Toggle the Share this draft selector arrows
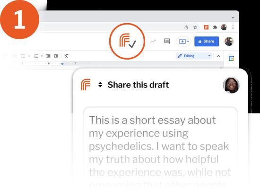This screenshot has width=260, height=189. (100, 85)
